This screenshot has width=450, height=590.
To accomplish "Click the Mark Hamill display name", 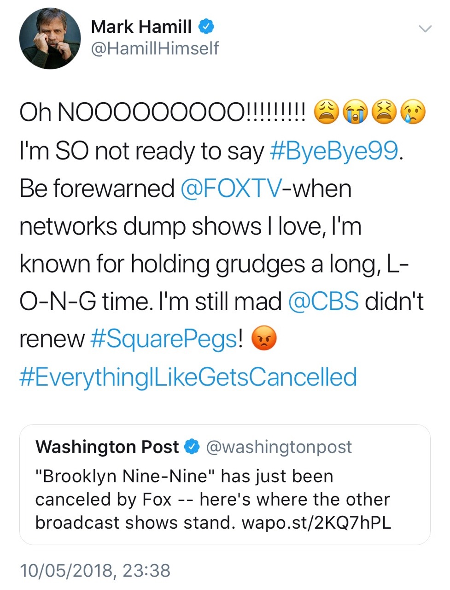I will click(x=141, y=27).
